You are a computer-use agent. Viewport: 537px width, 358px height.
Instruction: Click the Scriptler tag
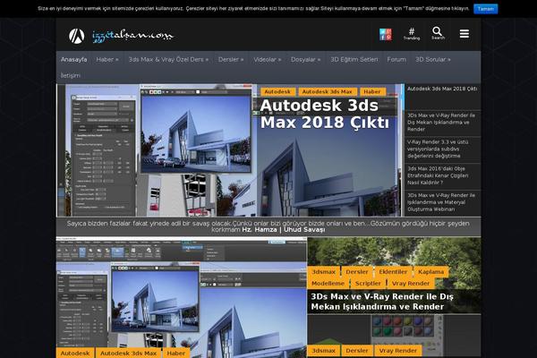pos(368,284)
